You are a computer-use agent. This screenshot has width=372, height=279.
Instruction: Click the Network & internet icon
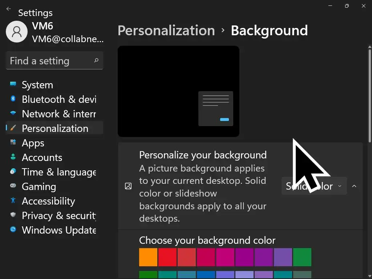pyautogui.click(x=13, y=114)
